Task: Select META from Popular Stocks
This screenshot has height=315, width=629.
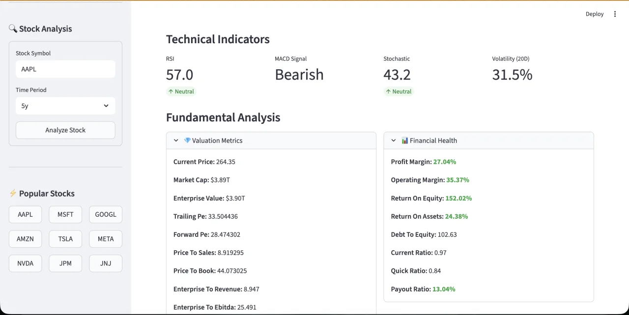Action: (x=106, y=239)
